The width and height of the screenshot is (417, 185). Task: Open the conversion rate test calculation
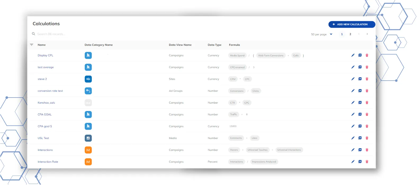click(x=50, y=91)
